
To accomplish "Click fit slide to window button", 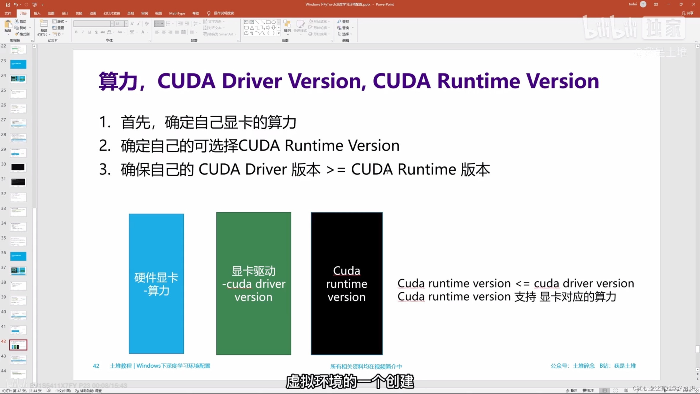I will coord(696,391).
